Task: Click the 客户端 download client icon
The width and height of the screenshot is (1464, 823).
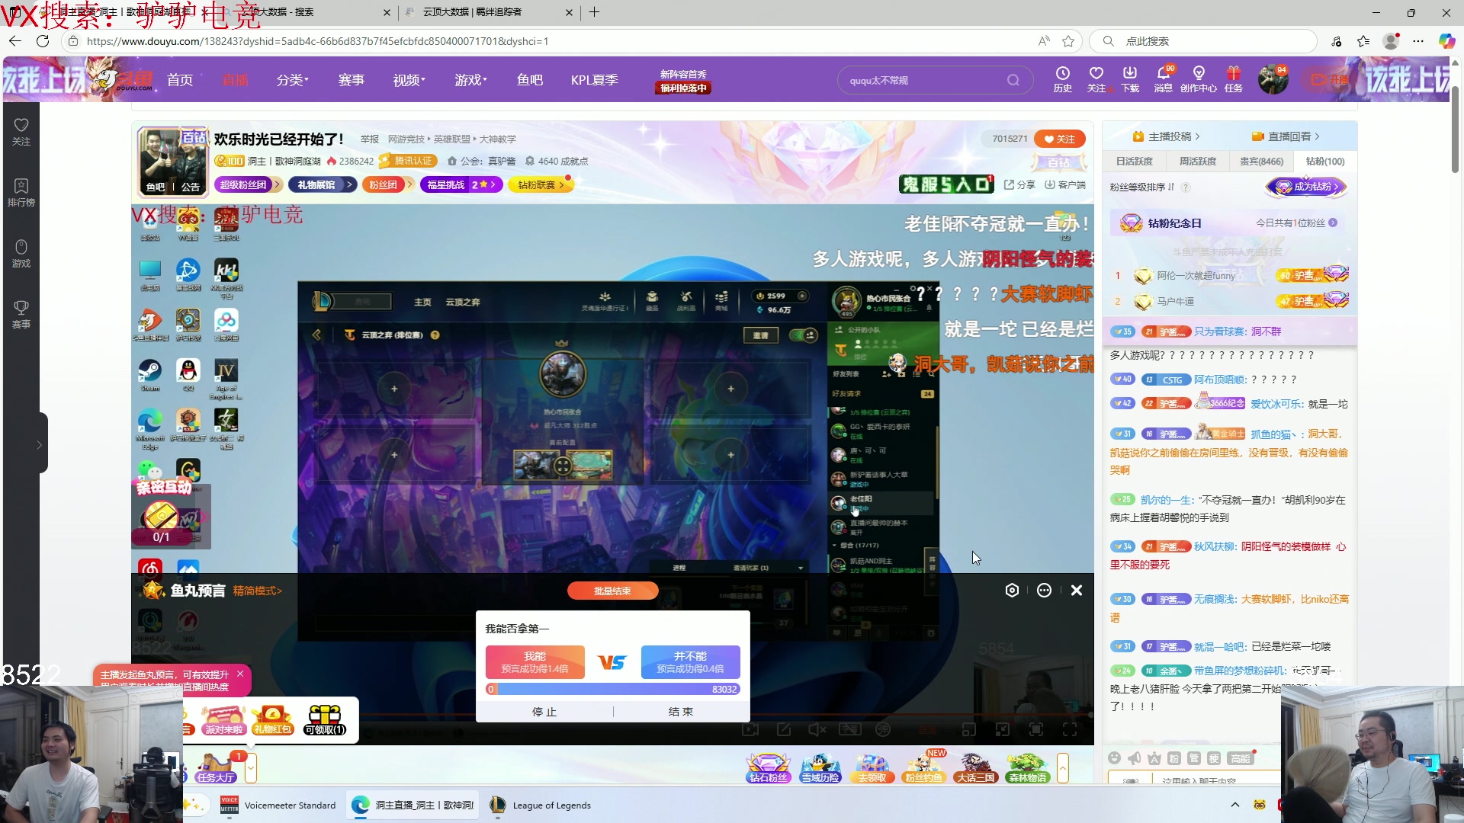Action: tap(1064, 184)
